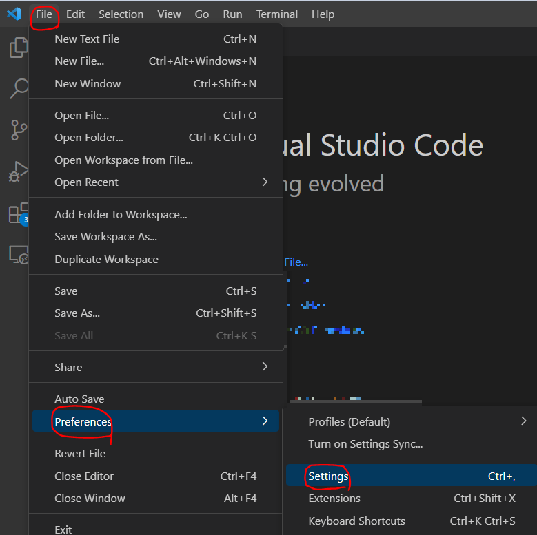Image resolution: width=537 pixels, height=535 pixels.
Task: Open the Extensions view icon
Action: click(x=19, y=213)
